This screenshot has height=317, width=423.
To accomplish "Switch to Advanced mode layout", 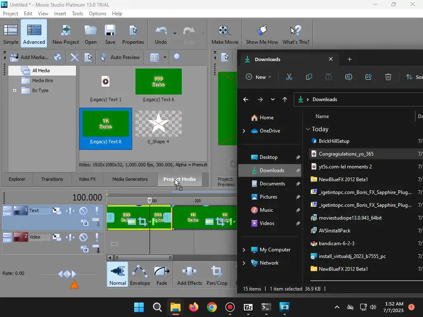I will click(34, 34).
